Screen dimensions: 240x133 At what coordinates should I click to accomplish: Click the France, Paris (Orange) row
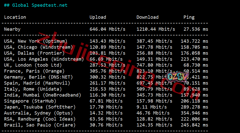click(106, 71)
